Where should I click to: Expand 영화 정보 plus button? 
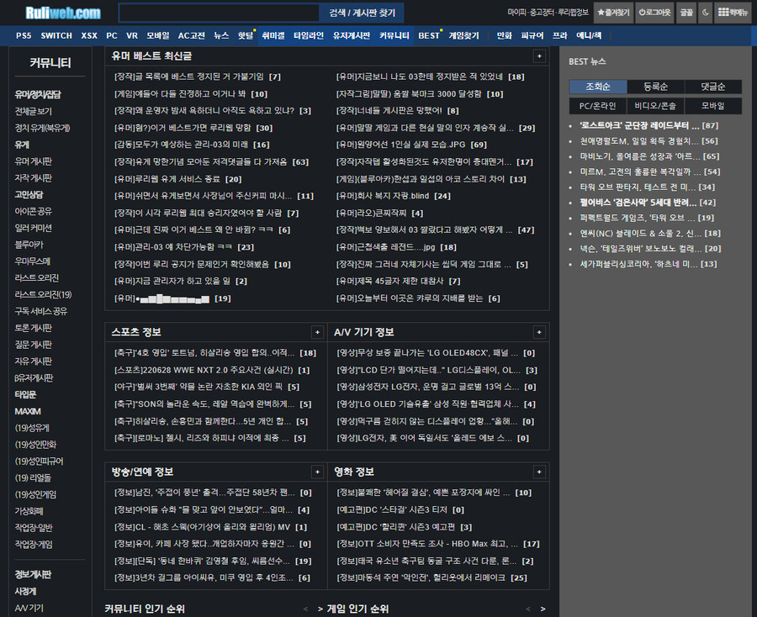tap(539, 472)
